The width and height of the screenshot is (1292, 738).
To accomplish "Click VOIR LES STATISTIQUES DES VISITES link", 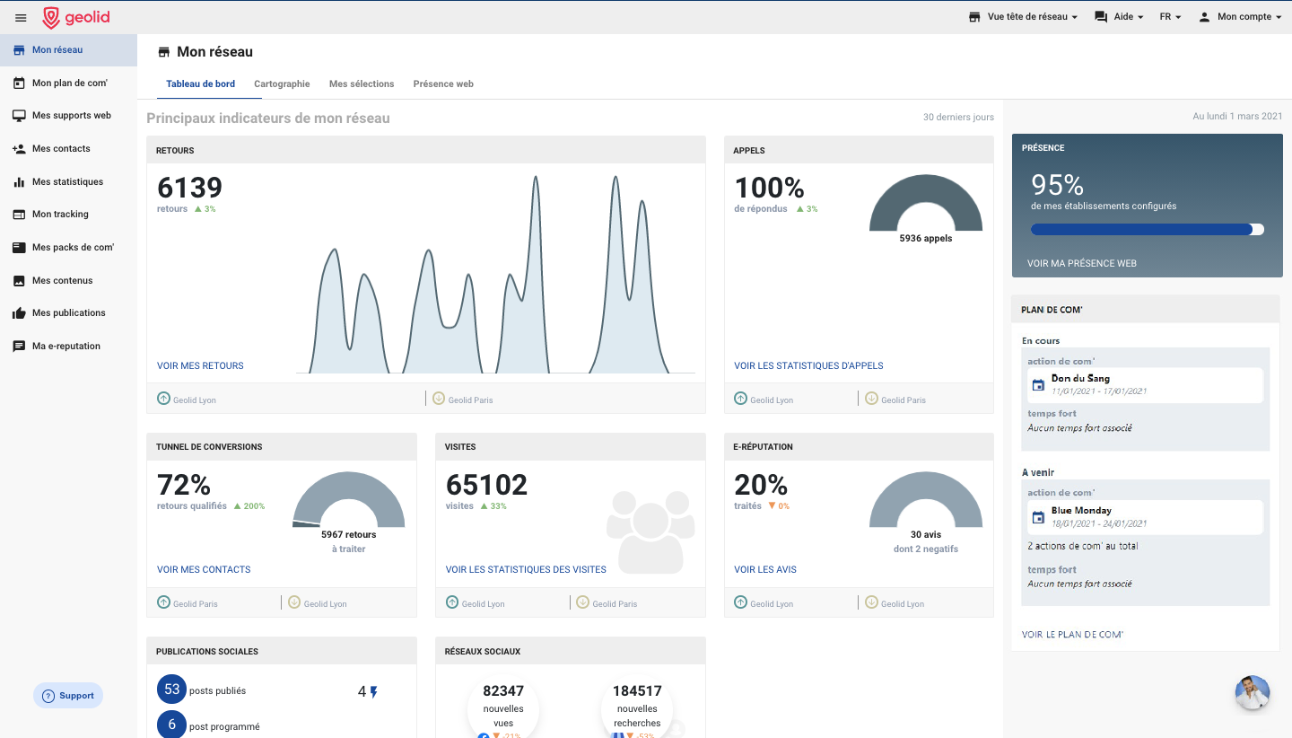I will (526, 569).
